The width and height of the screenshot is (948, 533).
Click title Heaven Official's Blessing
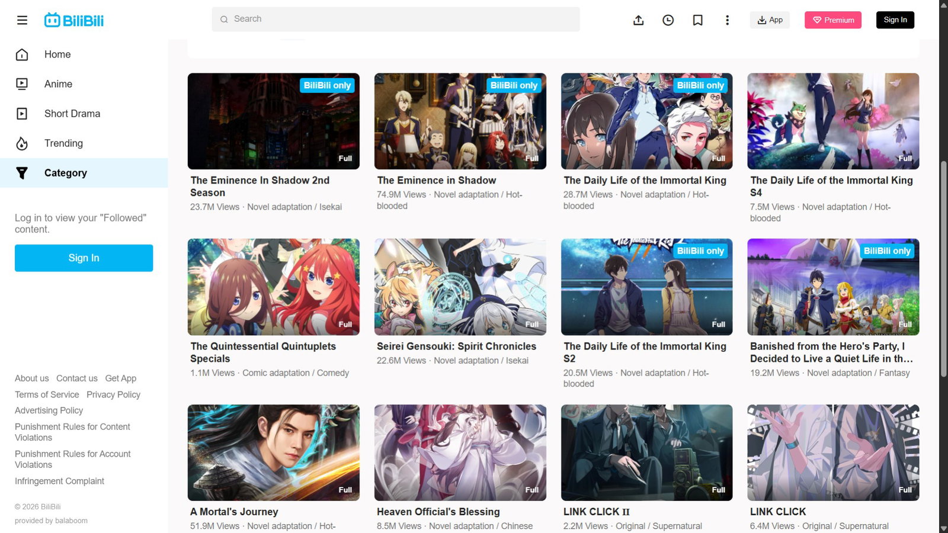point(438,512)
